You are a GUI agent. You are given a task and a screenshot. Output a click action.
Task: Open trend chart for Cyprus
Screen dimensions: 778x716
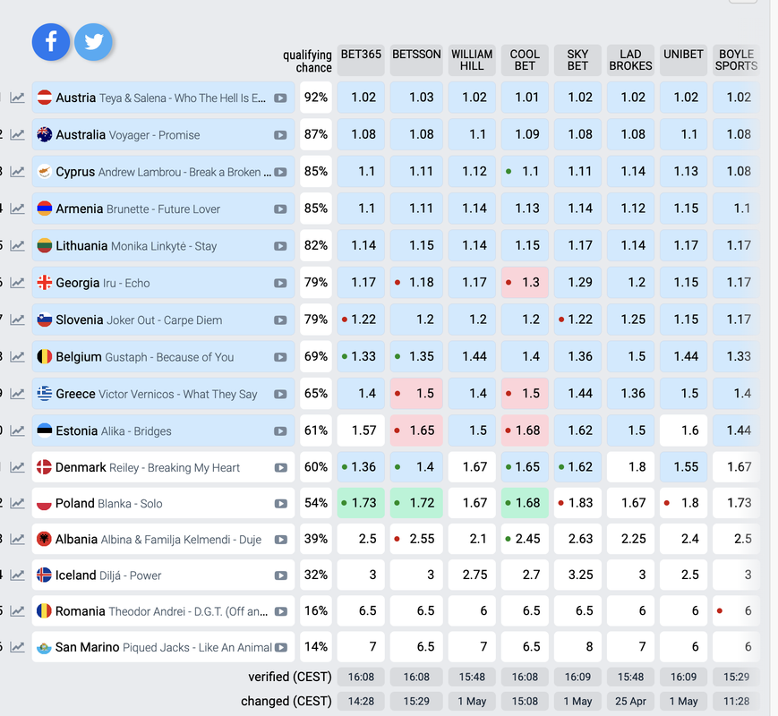(x=17, y=172)
